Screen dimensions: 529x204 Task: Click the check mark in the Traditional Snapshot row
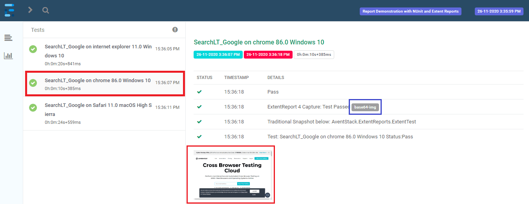(199, 122)
